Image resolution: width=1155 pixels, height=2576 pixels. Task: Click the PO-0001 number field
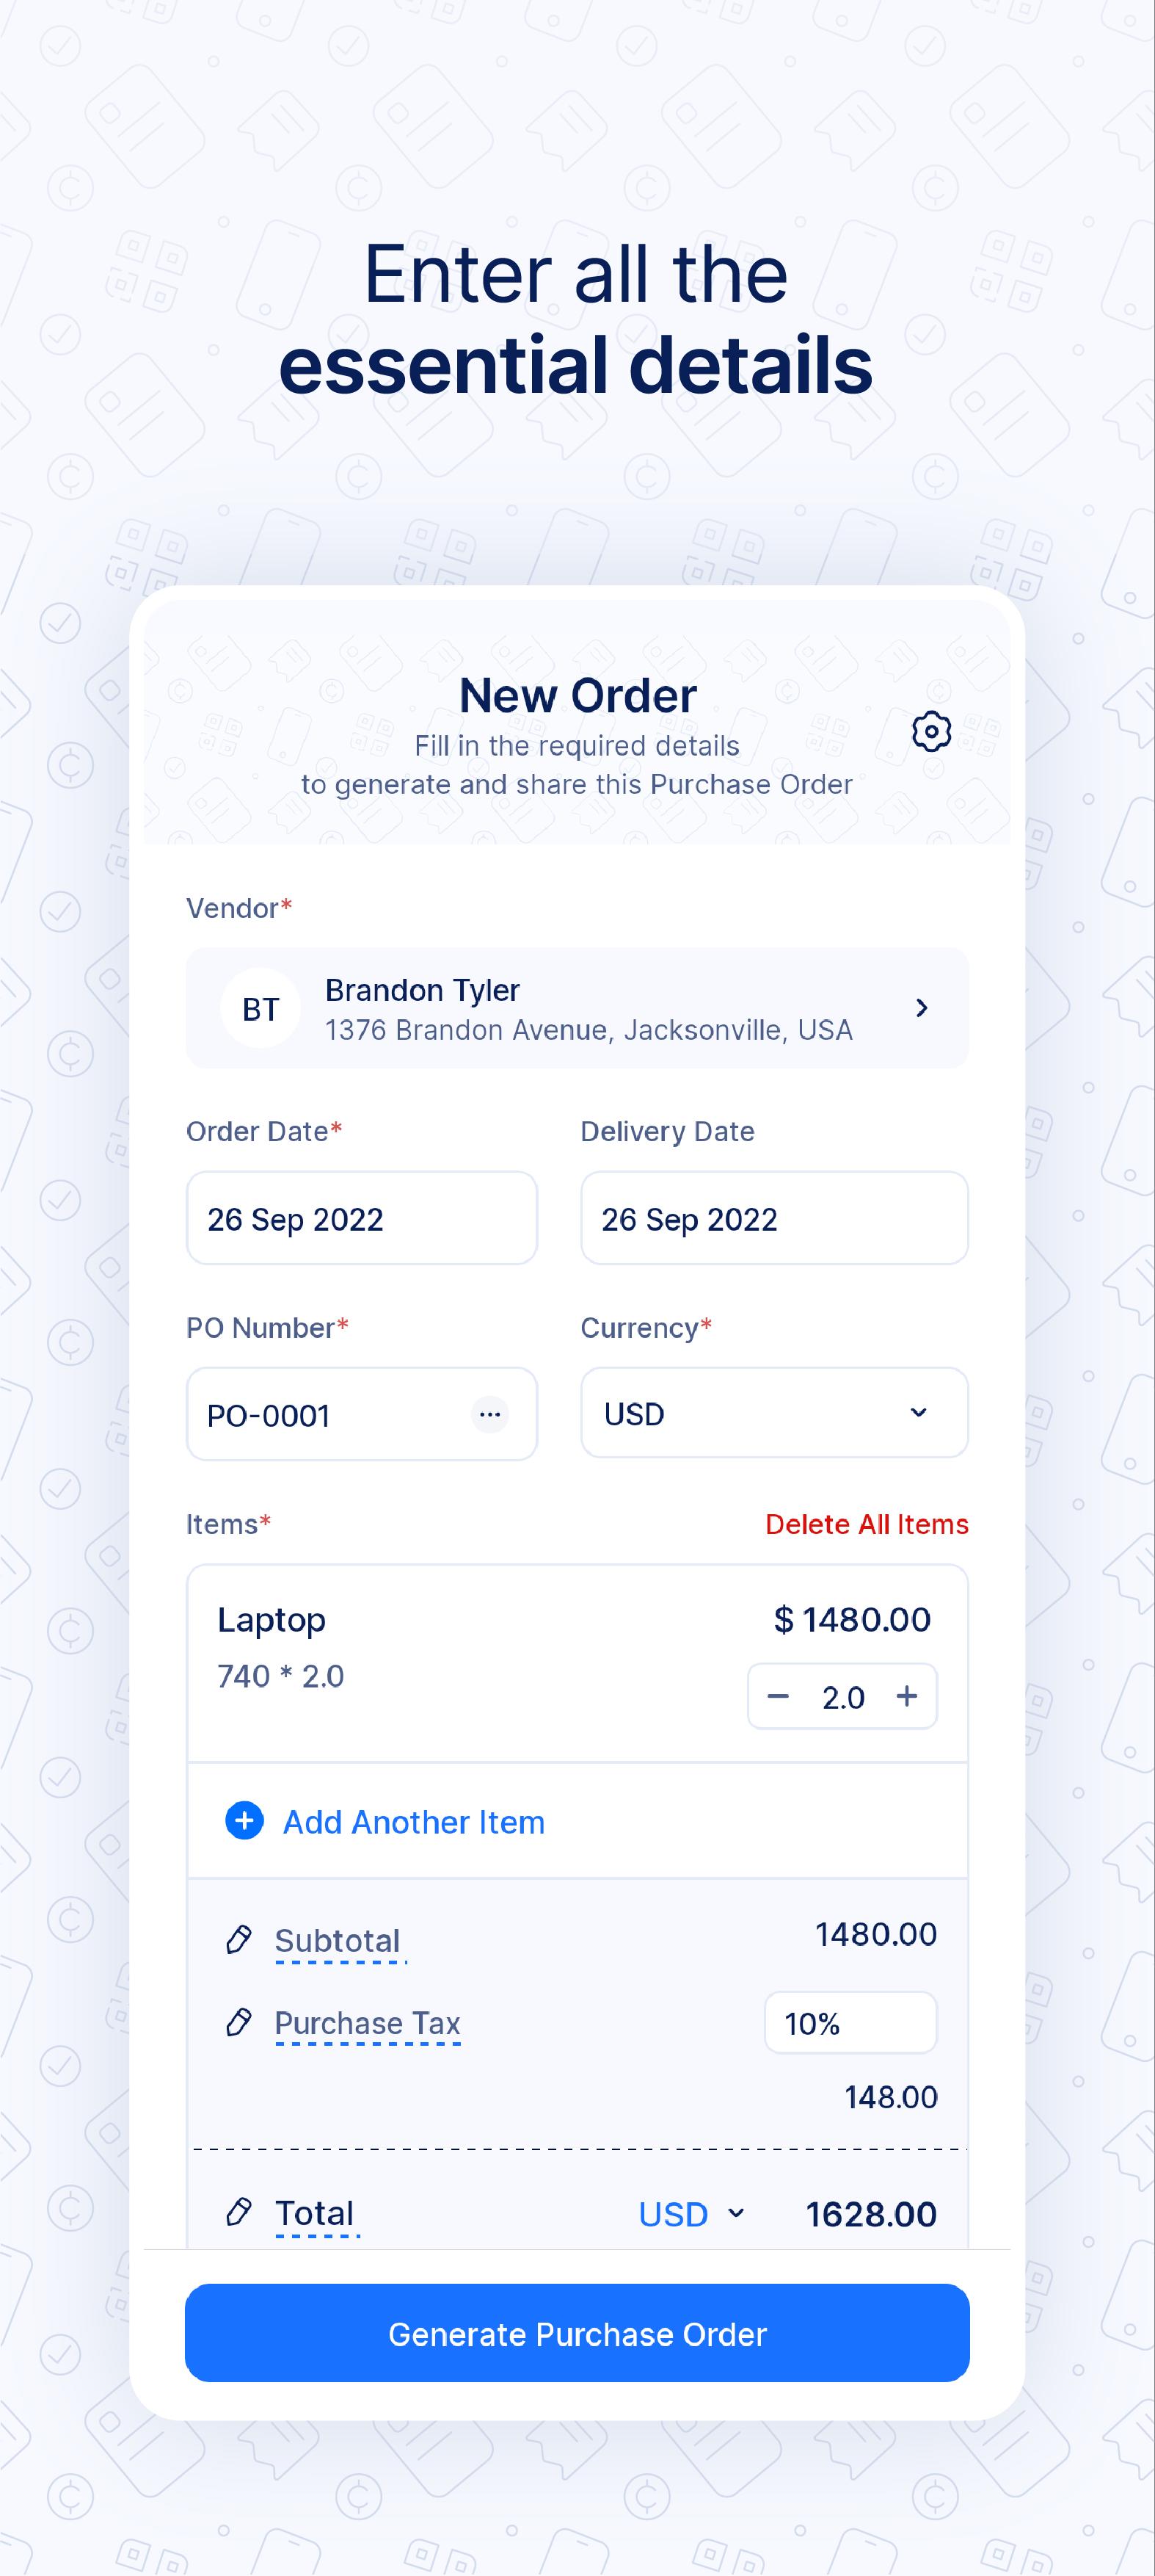pos(362,1414)
